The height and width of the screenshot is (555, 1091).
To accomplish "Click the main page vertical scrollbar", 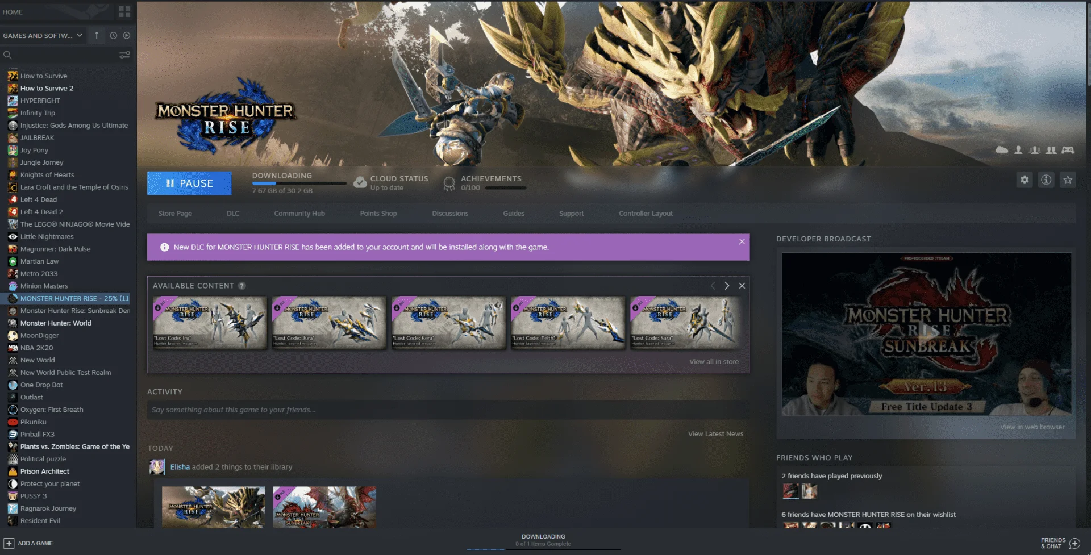I will 1088,44.
